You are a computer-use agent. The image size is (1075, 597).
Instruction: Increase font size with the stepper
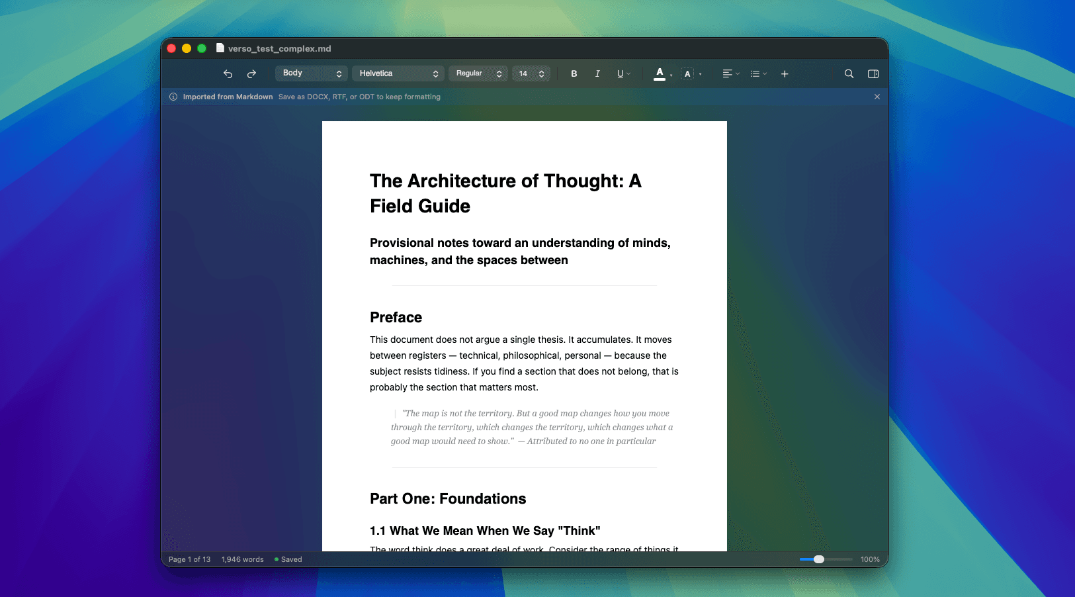pos(542,70)
